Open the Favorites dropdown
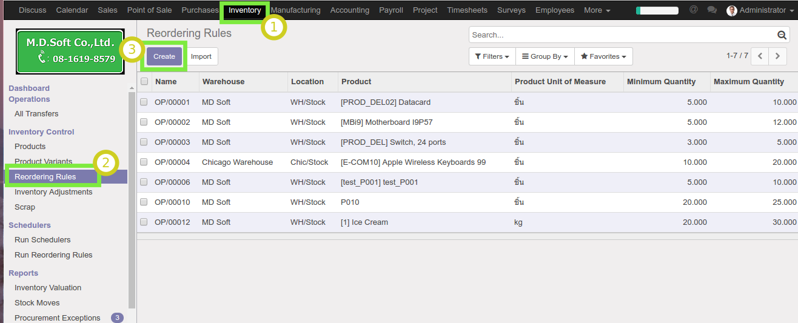 tap(603, 56)
